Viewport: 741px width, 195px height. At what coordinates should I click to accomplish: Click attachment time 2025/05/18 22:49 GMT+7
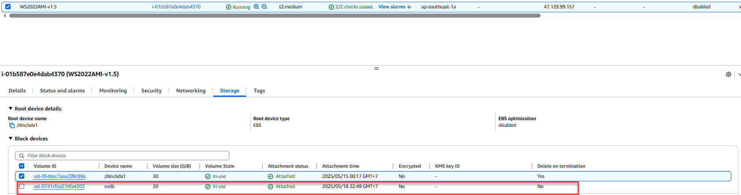pyautogui.click(x=350, y=186)
